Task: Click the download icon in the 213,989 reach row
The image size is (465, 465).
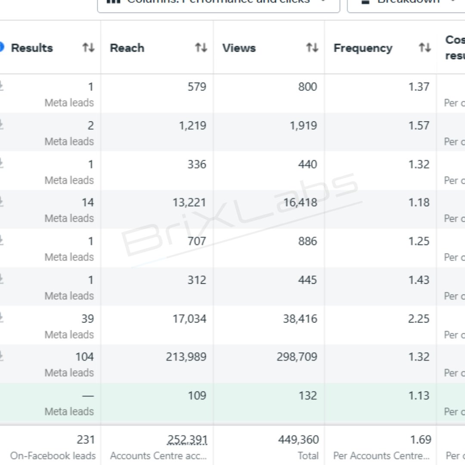Action: click(x=1, y=356)
